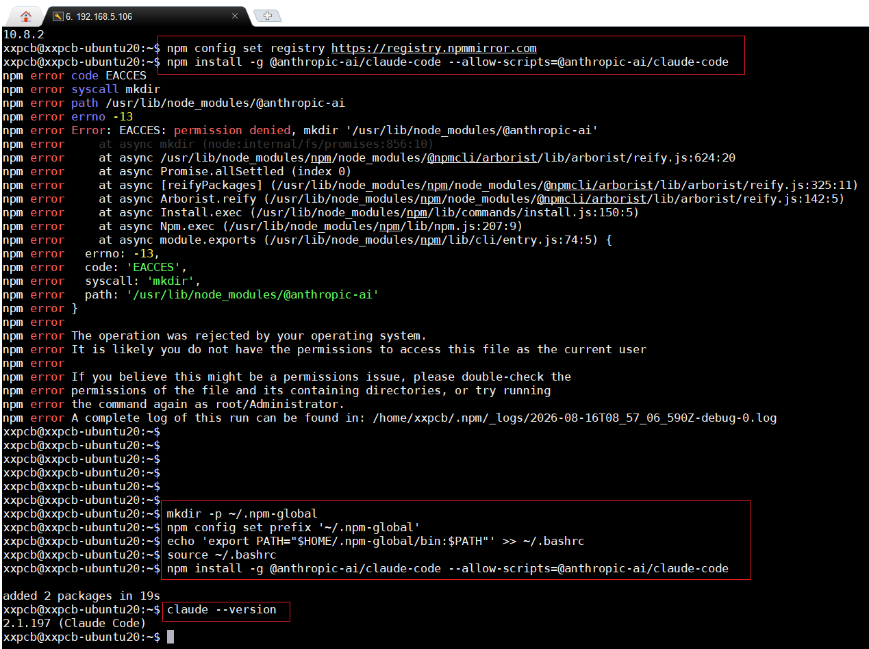Click the version text 10.8.2

[x=23, y=34]
